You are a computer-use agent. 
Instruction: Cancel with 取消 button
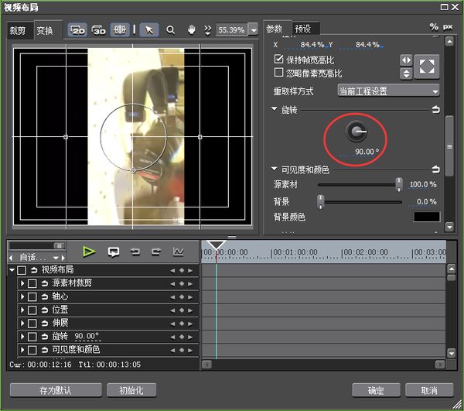429,390
